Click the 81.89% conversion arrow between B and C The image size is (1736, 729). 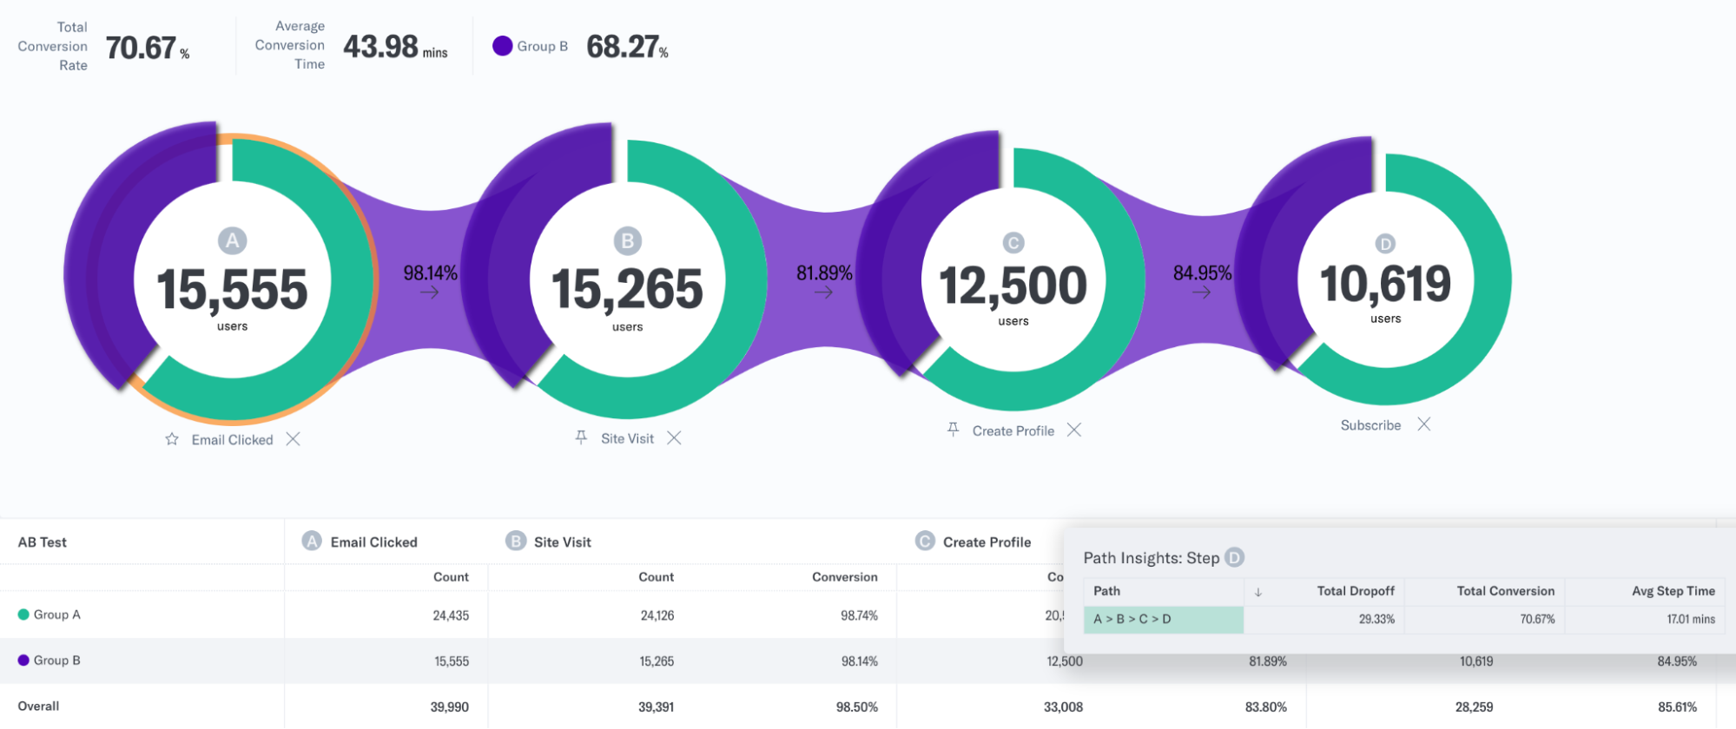click(x=824, y=292)
